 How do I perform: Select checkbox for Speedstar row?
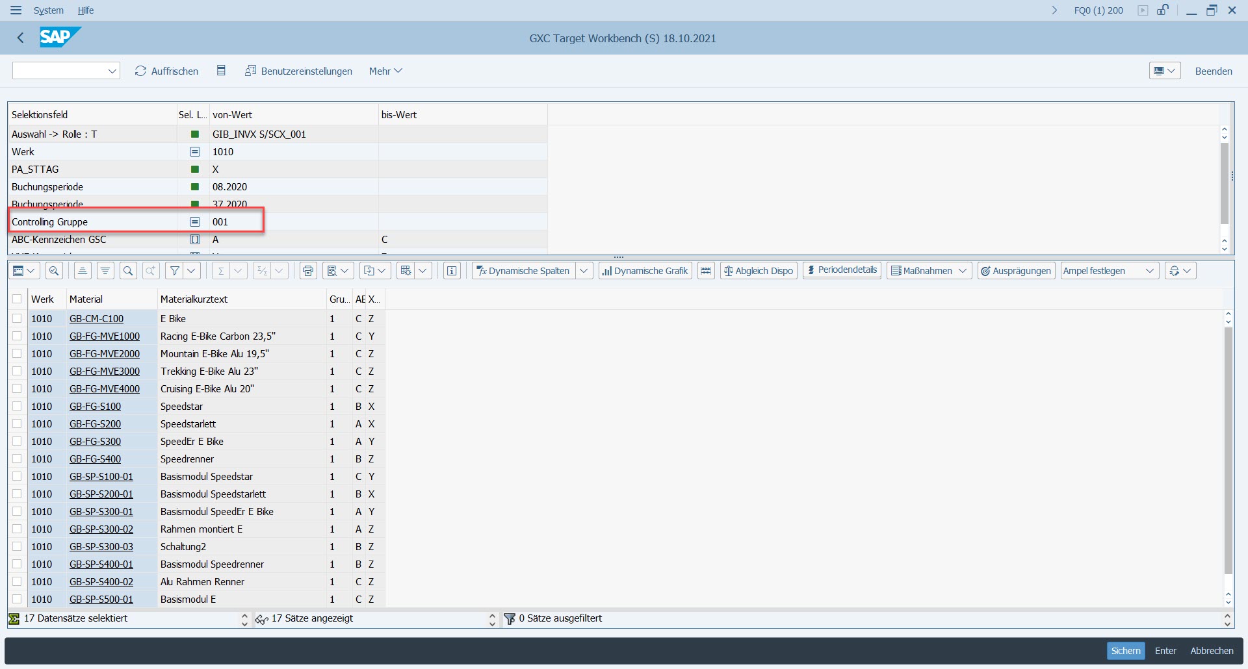[17, 406]
